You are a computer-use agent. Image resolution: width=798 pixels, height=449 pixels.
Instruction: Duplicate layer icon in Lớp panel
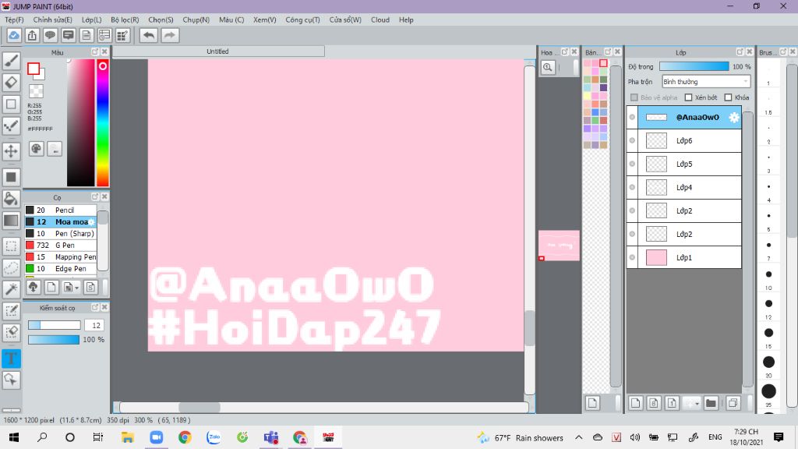tap(733, 403)
